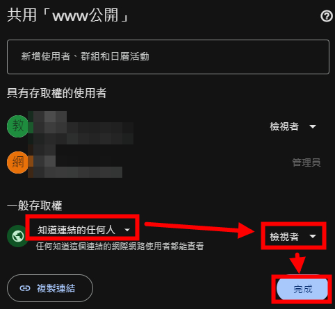
Task: Click the 完成 button
Action: [302, 289]
